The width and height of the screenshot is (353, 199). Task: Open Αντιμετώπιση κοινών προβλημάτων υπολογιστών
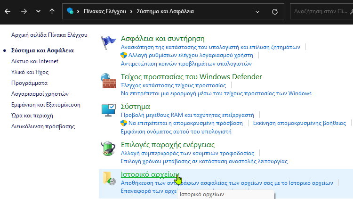186,64
